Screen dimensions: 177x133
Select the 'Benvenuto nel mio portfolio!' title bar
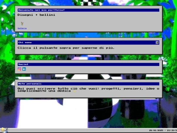pyautogui.click(x=88, y=10)
